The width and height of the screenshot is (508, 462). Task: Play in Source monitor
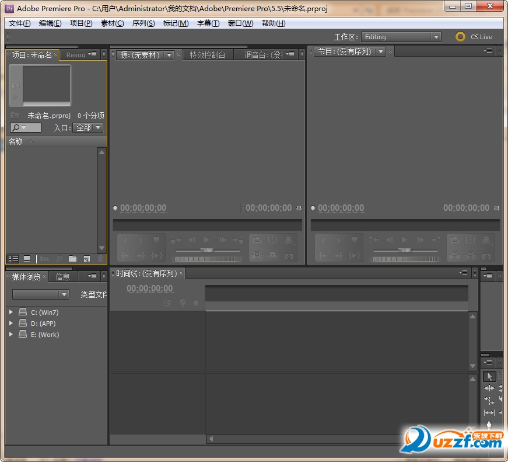206,239
